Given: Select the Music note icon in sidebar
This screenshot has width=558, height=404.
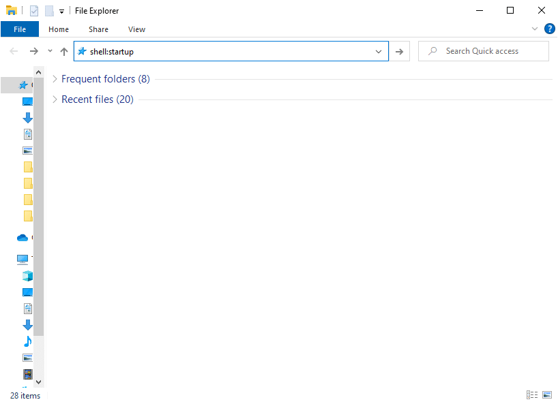Looking at the screenshot, I should coord(27,341).
